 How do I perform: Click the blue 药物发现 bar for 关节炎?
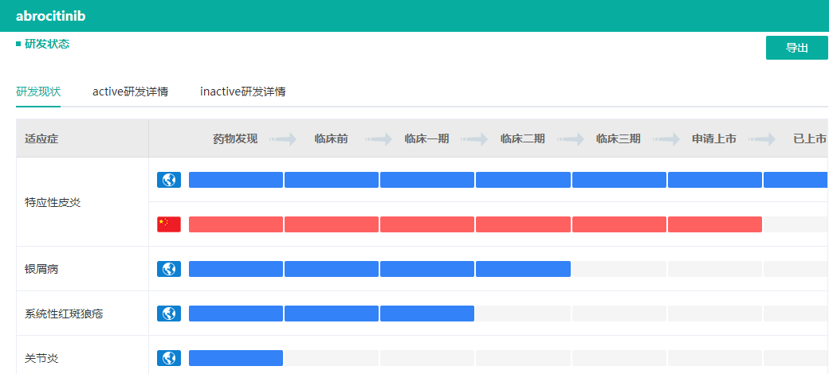pos(235,358)
